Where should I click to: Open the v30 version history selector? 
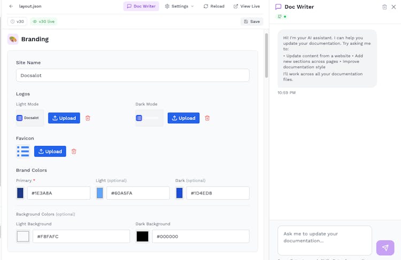pos(17,21)
